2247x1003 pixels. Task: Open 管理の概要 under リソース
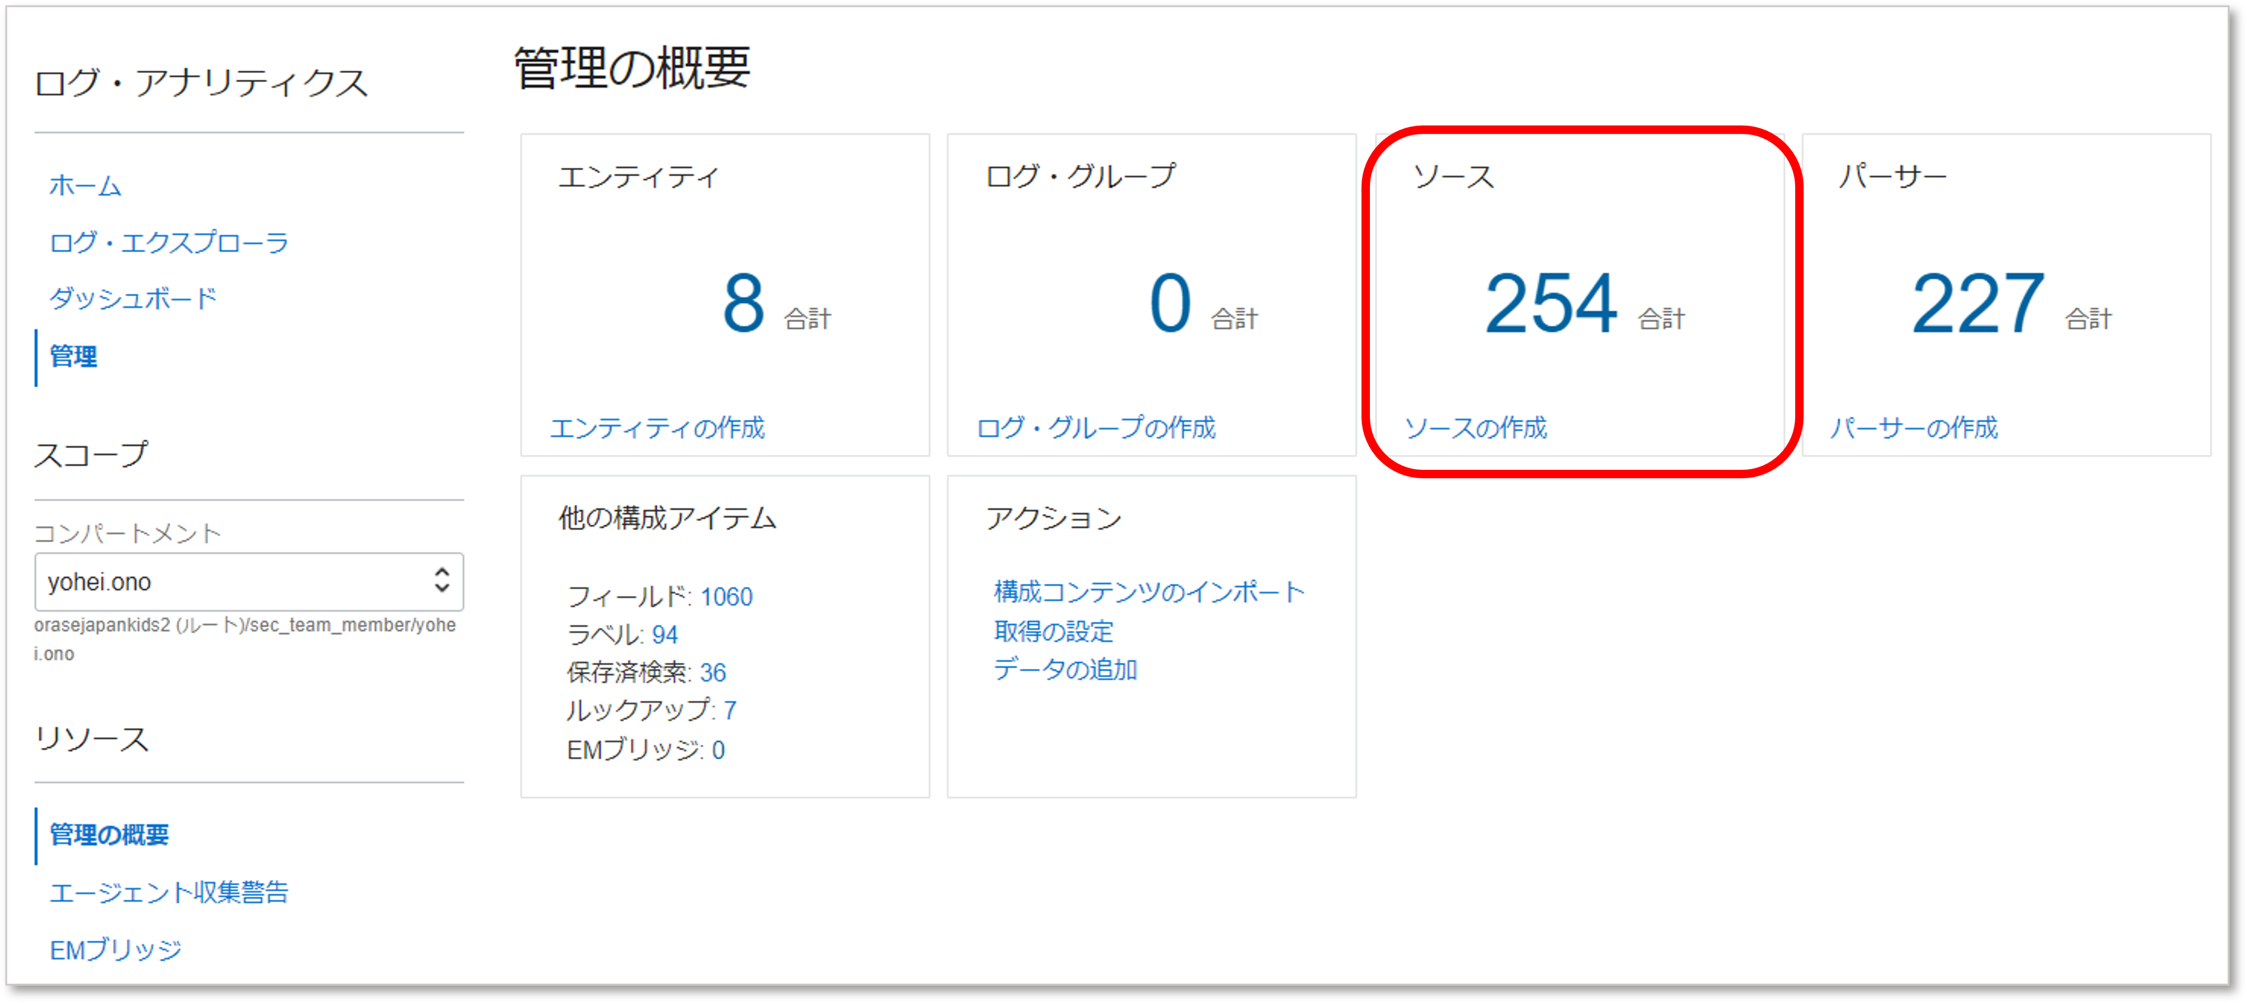[111, 835]
